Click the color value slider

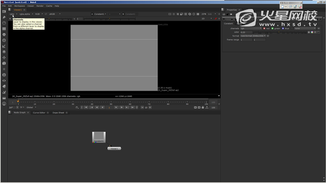point(279,32)
